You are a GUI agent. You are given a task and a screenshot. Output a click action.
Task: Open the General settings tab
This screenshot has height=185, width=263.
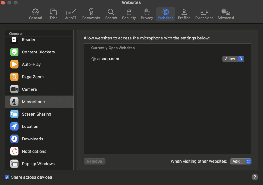35,14
